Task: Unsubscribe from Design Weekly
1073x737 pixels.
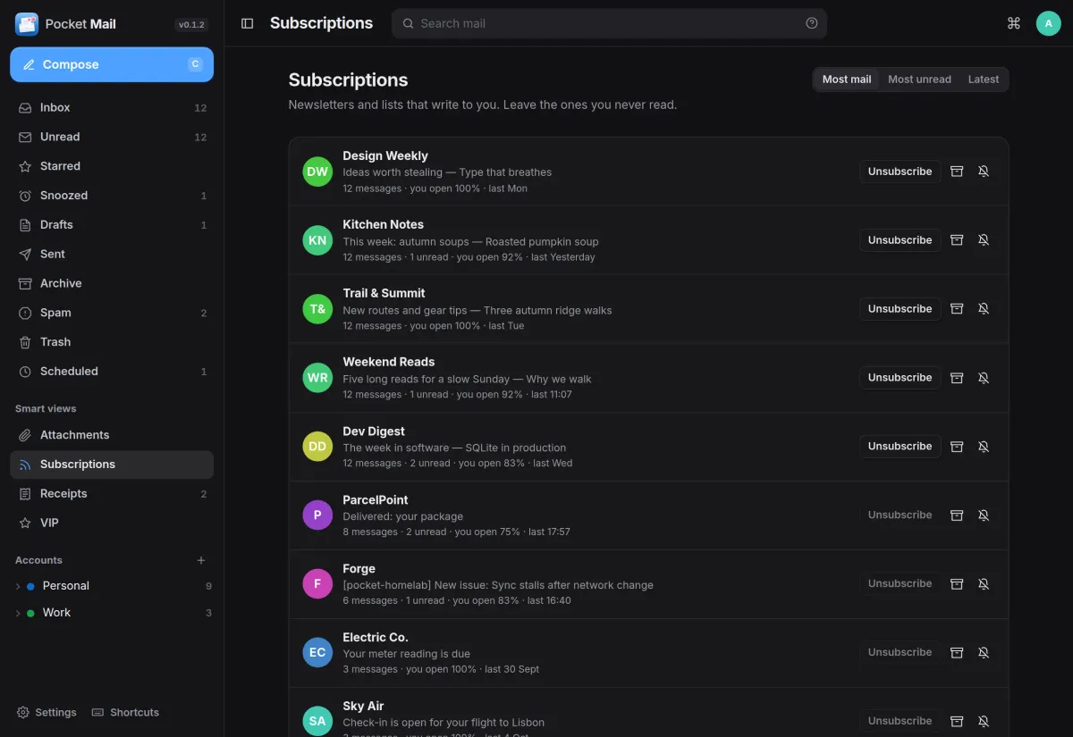Action: coord(900,172)
